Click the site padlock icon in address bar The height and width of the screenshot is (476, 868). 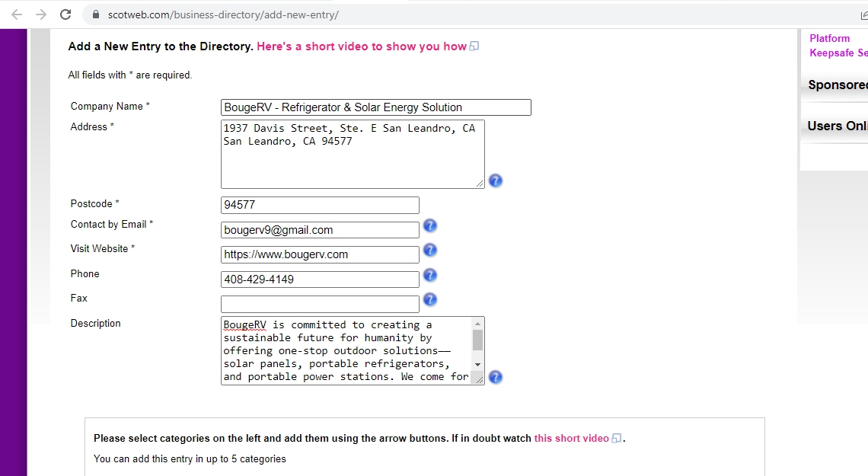[x=95, y=14]
